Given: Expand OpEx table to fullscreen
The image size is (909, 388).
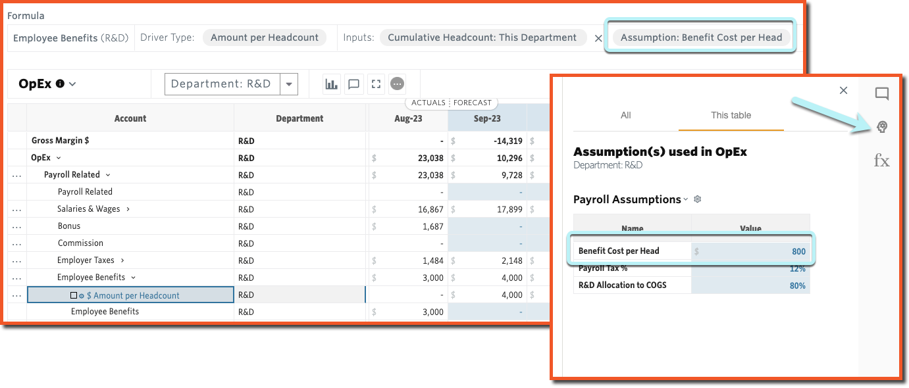Looking at the screenshot, I should click(x=376, y=84).
